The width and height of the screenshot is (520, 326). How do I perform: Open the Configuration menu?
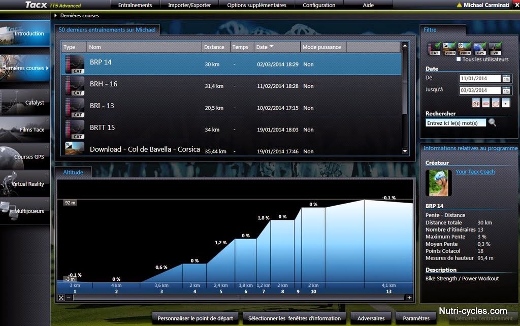pyautogui.click(x=319, y=5)
